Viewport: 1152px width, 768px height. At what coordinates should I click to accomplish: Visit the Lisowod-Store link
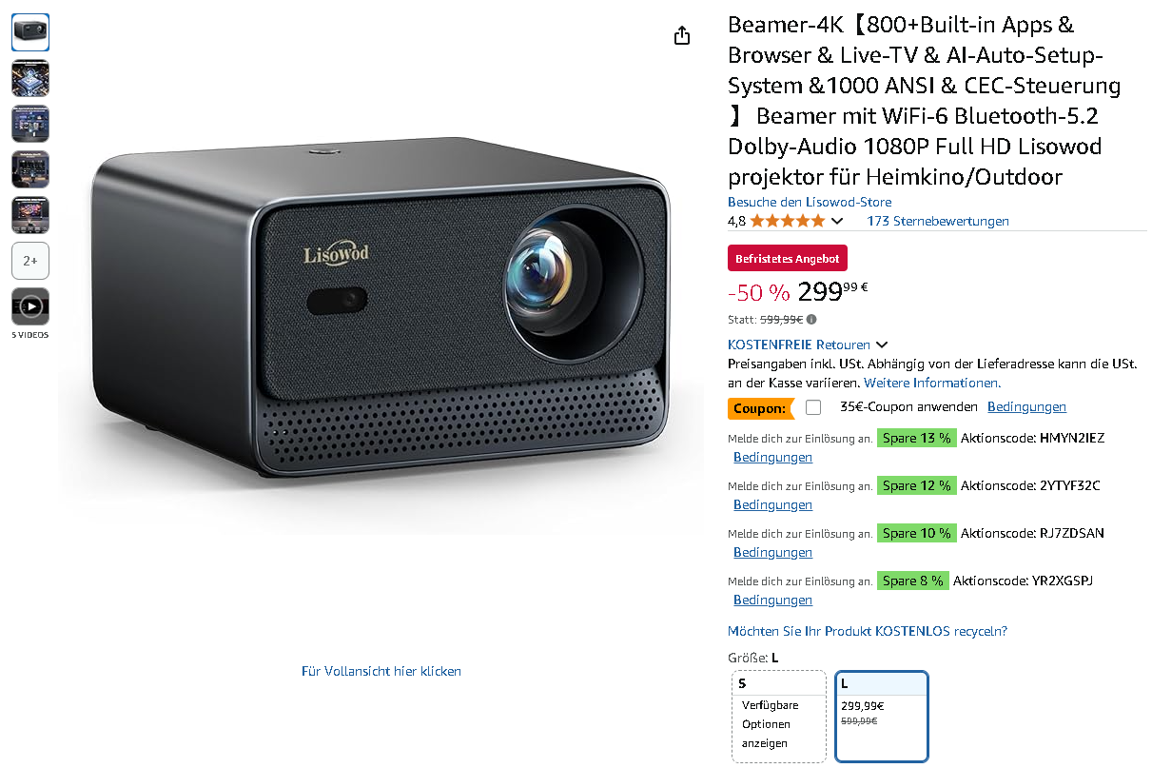(x=810, y=202)
